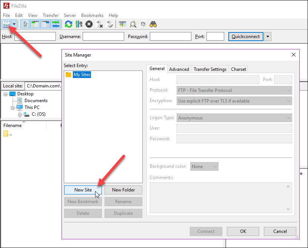Collapse the C: (OS) drive node
The width and height of the screenshot is (308, 248).
pos(20,115)
